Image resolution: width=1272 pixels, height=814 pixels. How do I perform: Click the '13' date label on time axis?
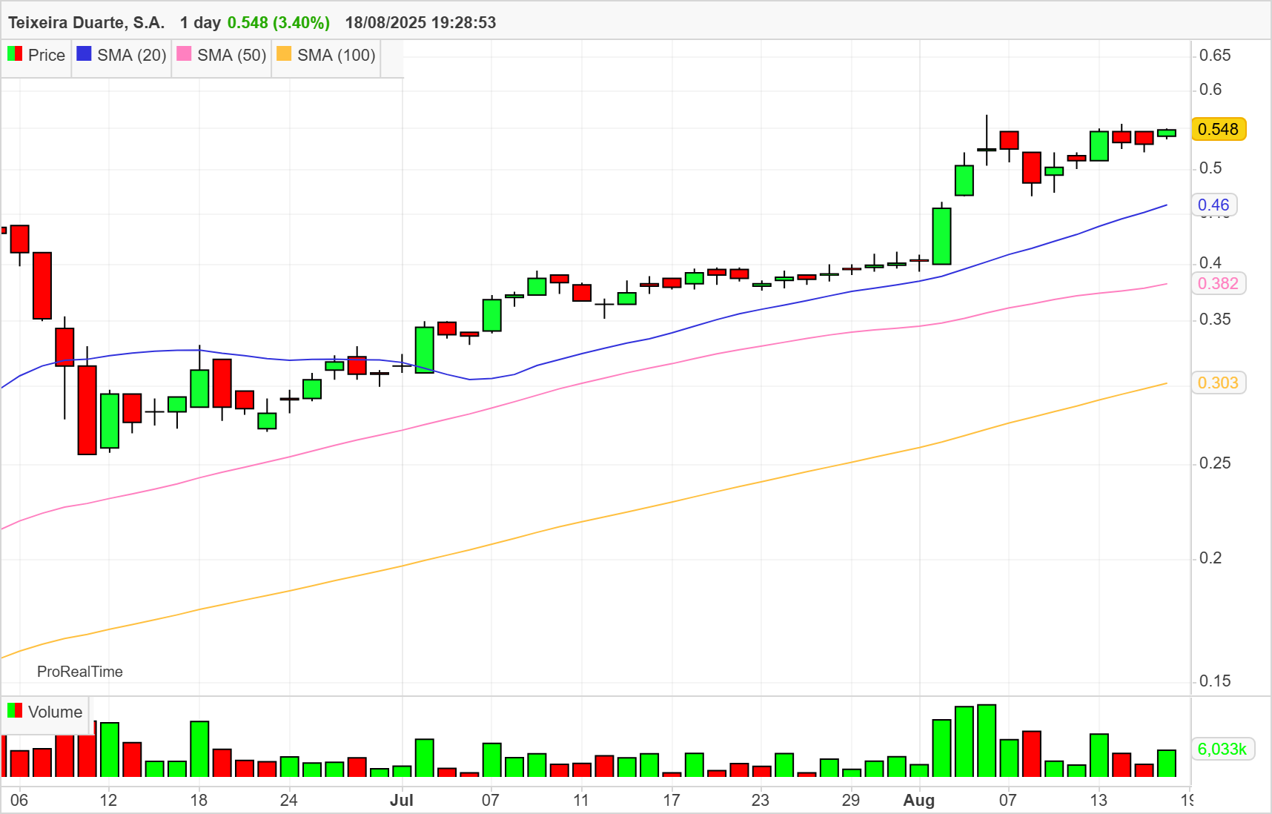pyautogui.click(x=1099, y=801)
